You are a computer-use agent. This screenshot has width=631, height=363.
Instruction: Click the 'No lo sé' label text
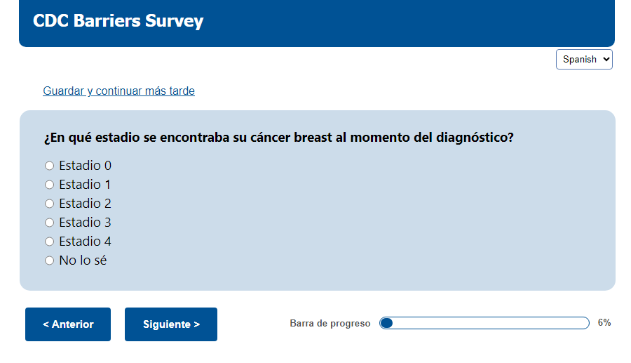[x=83, y=260]
